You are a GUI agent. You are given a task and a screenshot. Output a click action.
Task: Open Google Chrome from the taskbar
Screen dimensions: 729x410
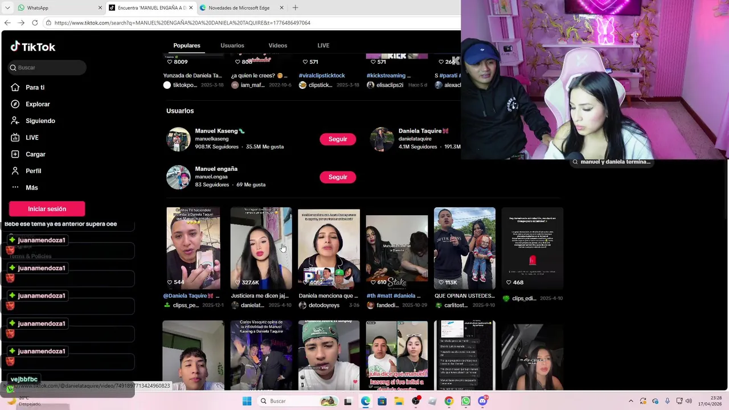tap(449, 401)
